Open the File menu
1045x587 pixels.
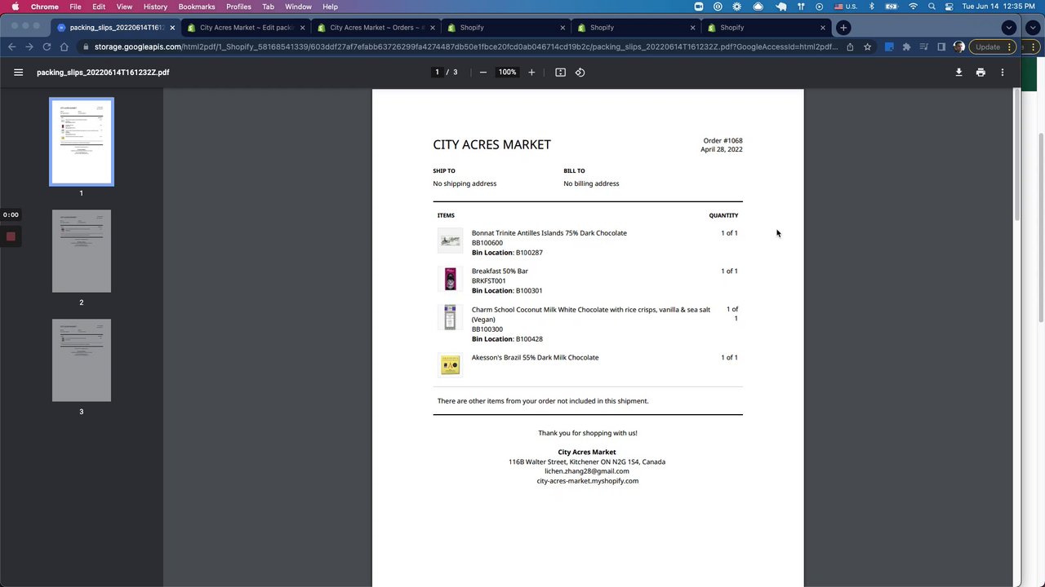[75, 7]
